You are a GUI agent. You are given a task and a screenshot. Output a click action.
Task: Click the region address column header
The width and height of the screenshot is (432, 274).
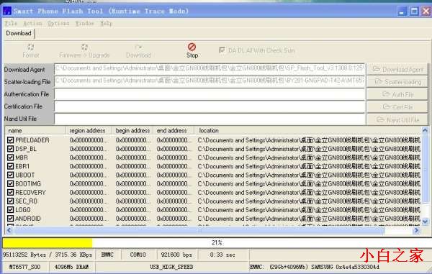pyautogui.click(x=89, y=130)
